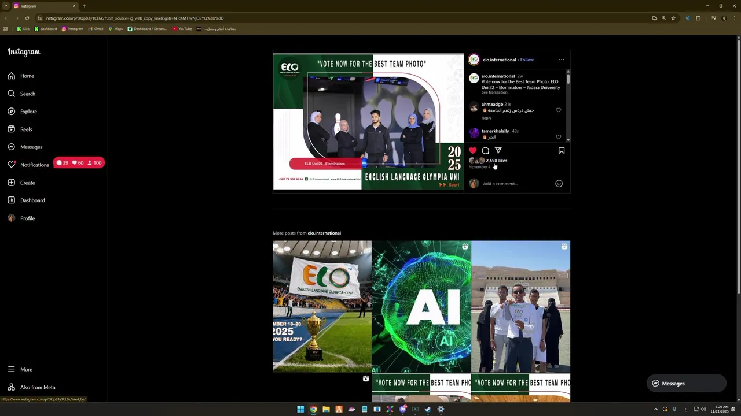Close the Instagram browser tab
The width and height of the screenshot is (741, 416).
tap(74, 6)
